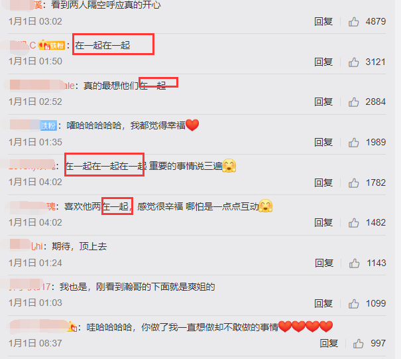The width and height of the screenshot is (401, 359).
Task: Click 回复 on the 01:35 comment
Action: click(323, 143)
